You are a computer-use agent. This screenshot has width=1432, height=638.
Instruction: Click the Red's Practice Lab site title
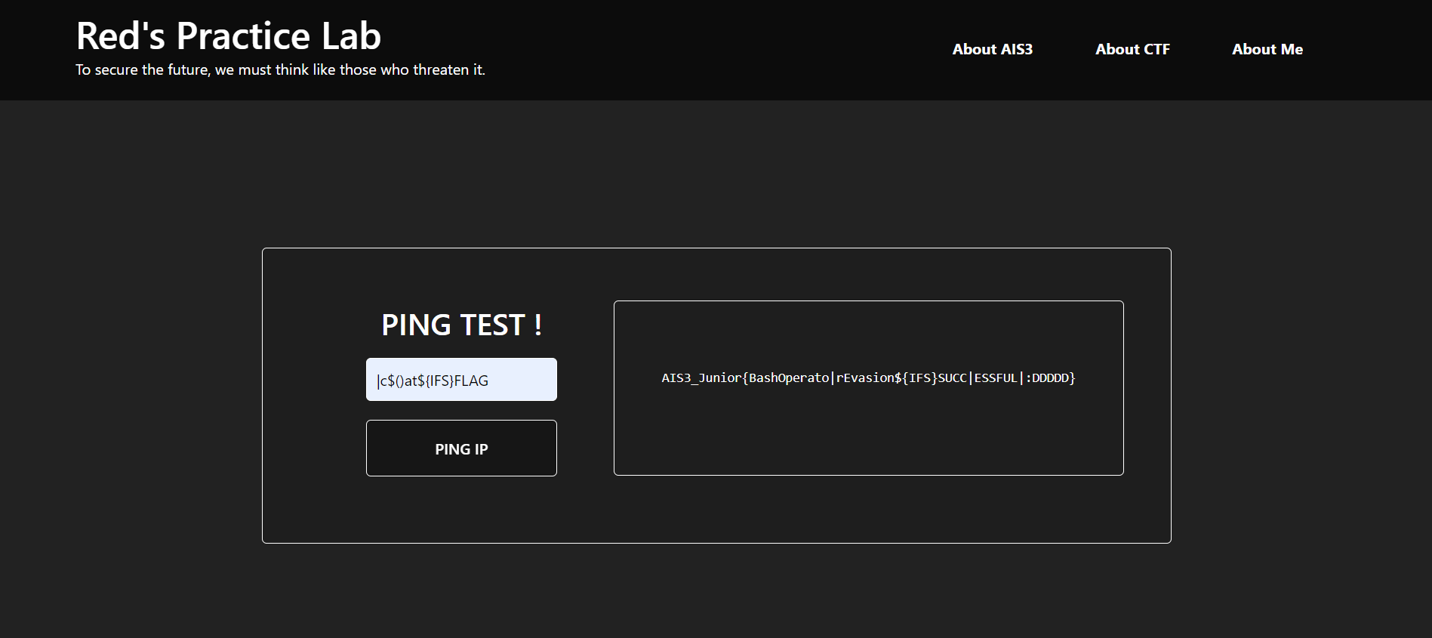[228, 35]
